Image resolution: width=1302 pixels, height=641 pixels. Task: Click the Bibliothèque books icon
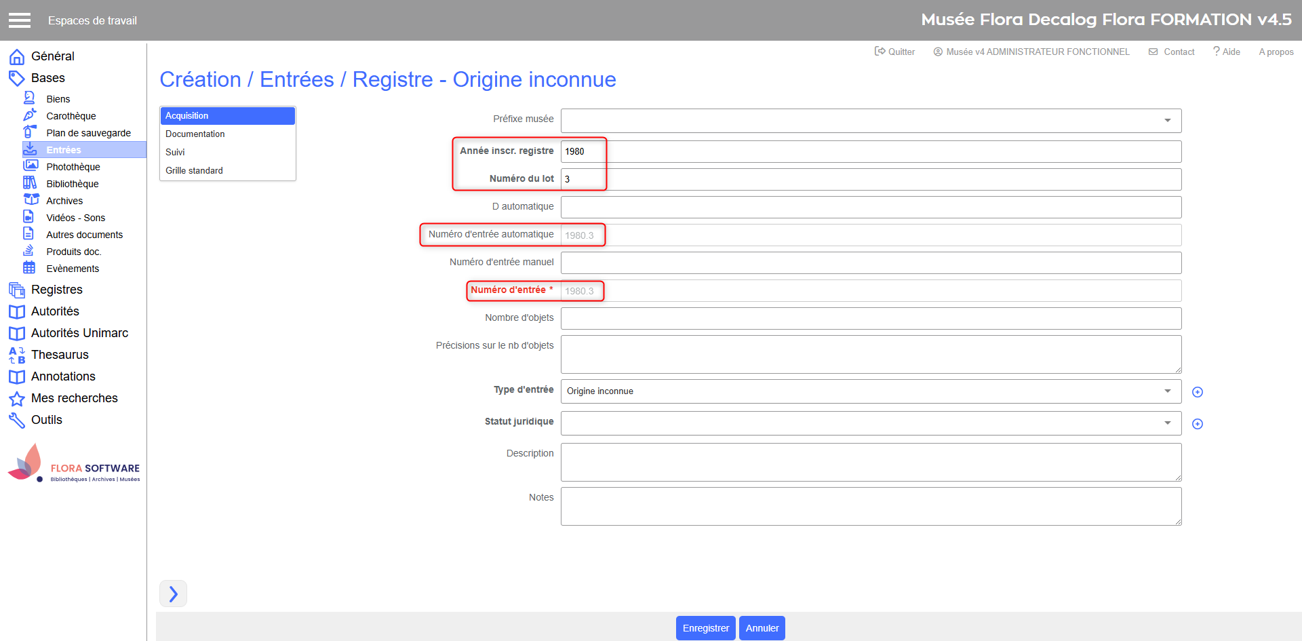click(x=30, y=183)
